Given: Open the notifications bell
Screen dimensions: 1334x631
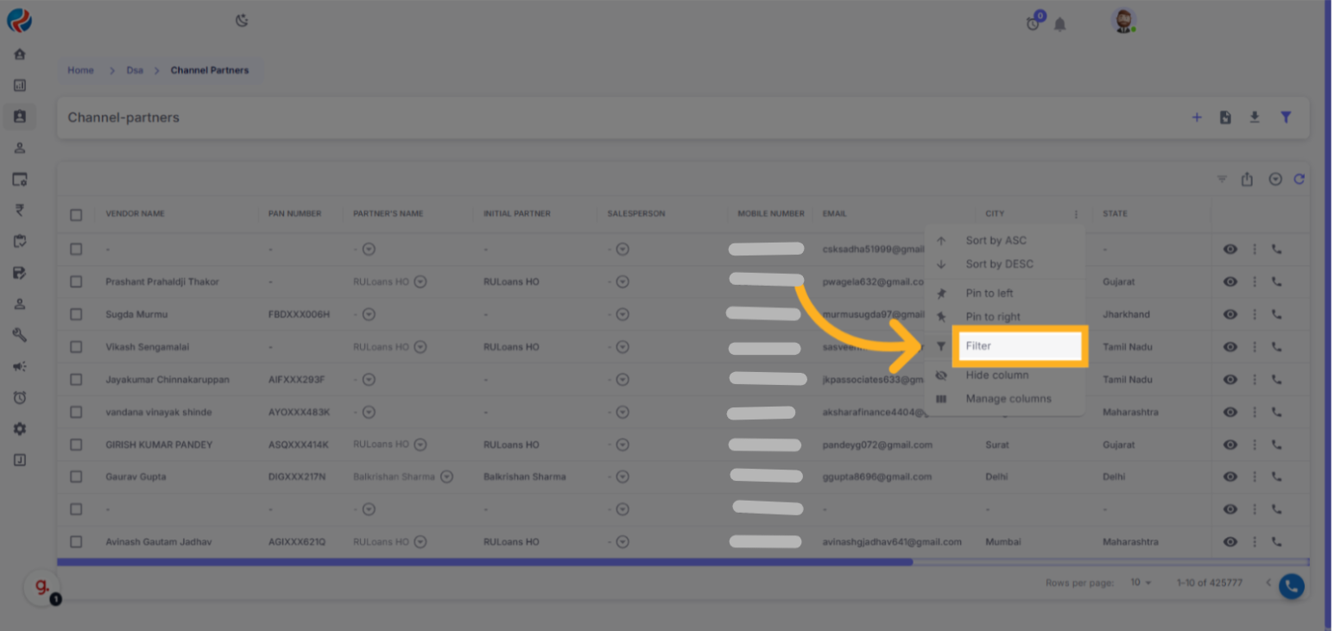Looking at the screenshot, I should (1060, 24).
